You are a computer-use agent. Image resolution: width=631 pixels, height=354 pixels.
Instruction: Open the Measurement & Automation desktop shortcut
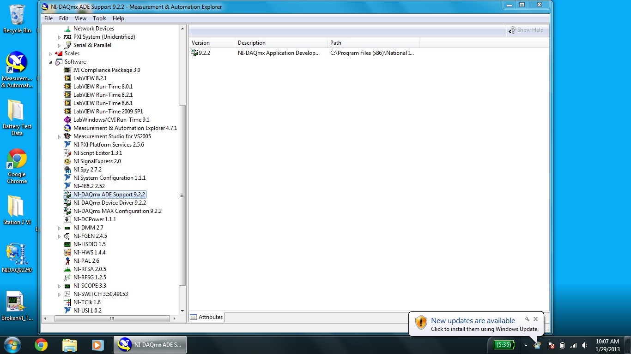click(17, 70)
